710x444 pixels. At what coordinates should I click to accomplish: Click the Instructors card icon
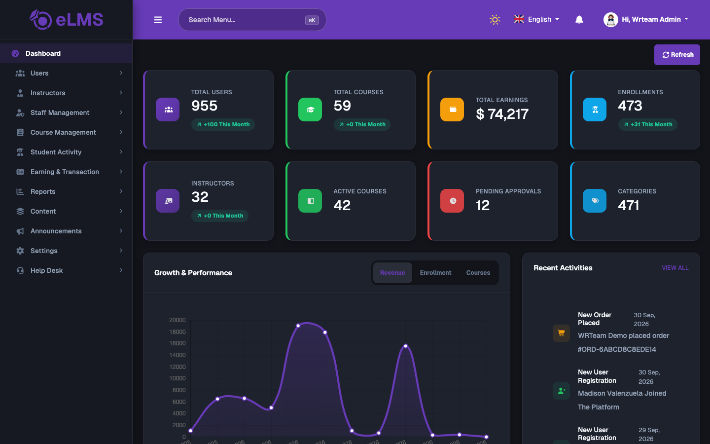pyautogui.click(x=168, y=201)
